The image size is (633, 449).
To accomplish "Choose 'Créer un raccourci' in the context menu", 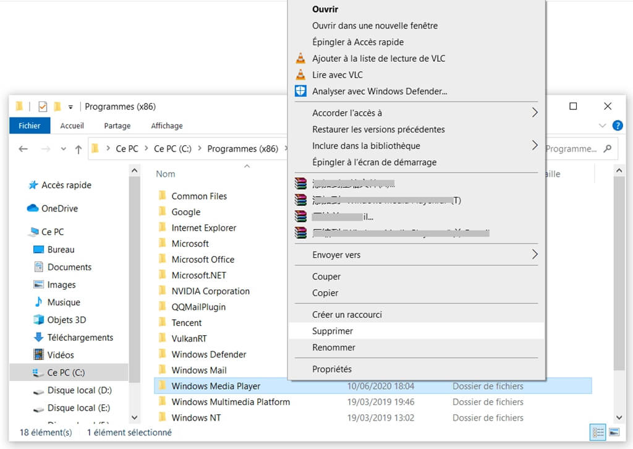I will pos(416,315).
